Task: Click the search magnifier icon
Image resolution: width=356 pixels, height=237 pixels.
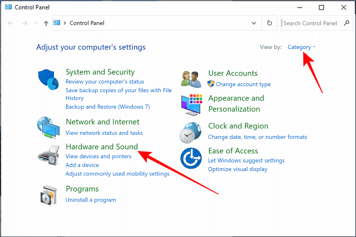Action: (347, 23)
